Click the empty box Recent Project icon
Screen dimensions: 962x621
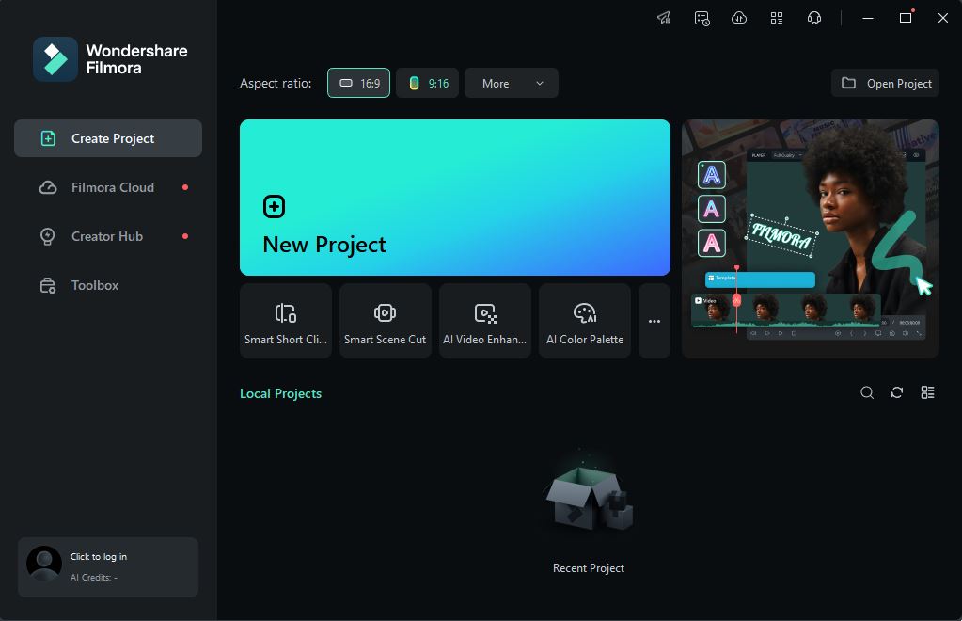[x=589, y=497]
